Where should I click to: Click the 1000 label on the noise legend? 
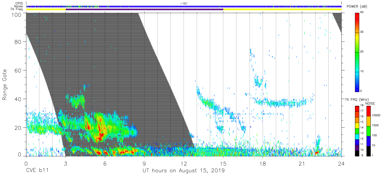(376, 125)
